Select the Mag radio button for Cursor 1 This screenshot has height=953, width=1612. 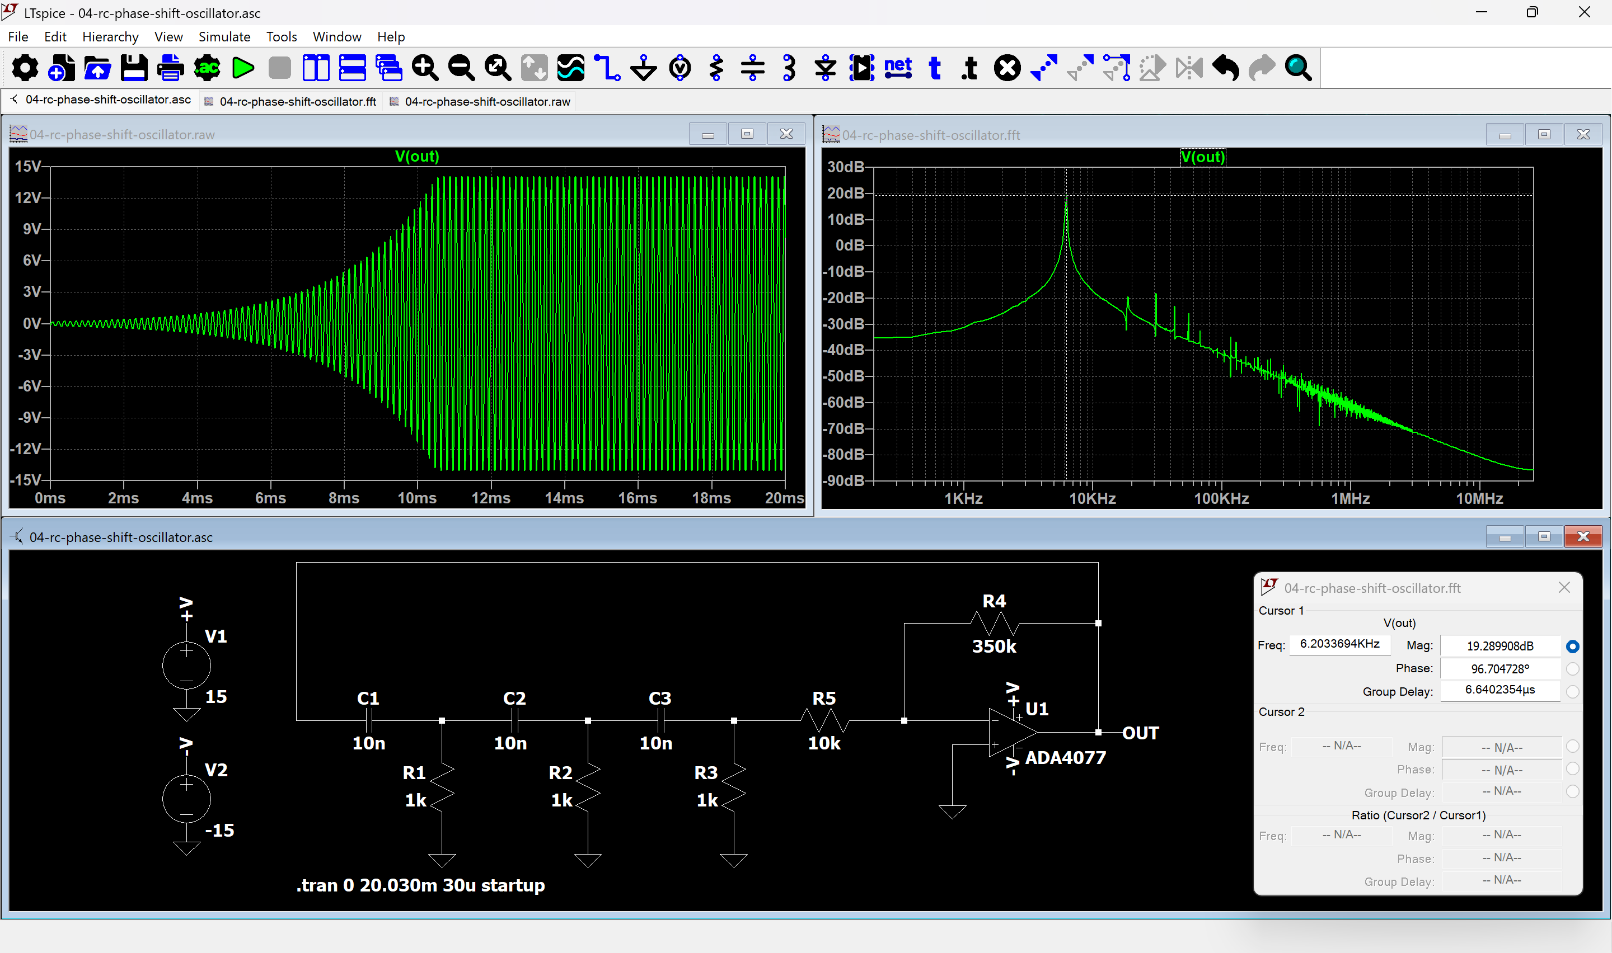[x=1572, y=646]
